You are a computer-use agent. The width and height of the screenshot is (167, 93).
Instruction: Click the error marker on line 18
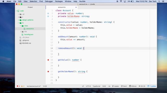click(48, 60)
